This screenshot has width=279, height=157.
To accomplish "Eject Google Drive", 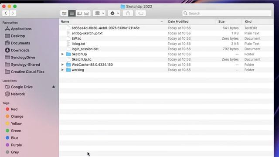I will 53,87.
